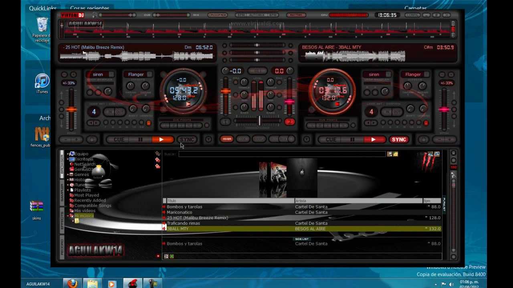The width and height of the screenshot is (513, 288).
Task: Toggle the CROSSFADE button in top bar
Action: (218, 15)
